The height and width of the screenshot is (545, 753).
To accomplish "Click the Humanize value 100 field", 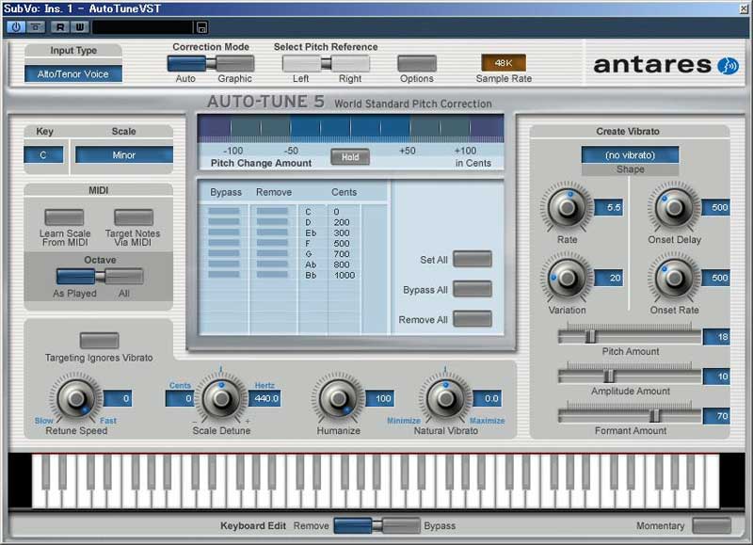I will pyautogui.click(x=380, y=398).
